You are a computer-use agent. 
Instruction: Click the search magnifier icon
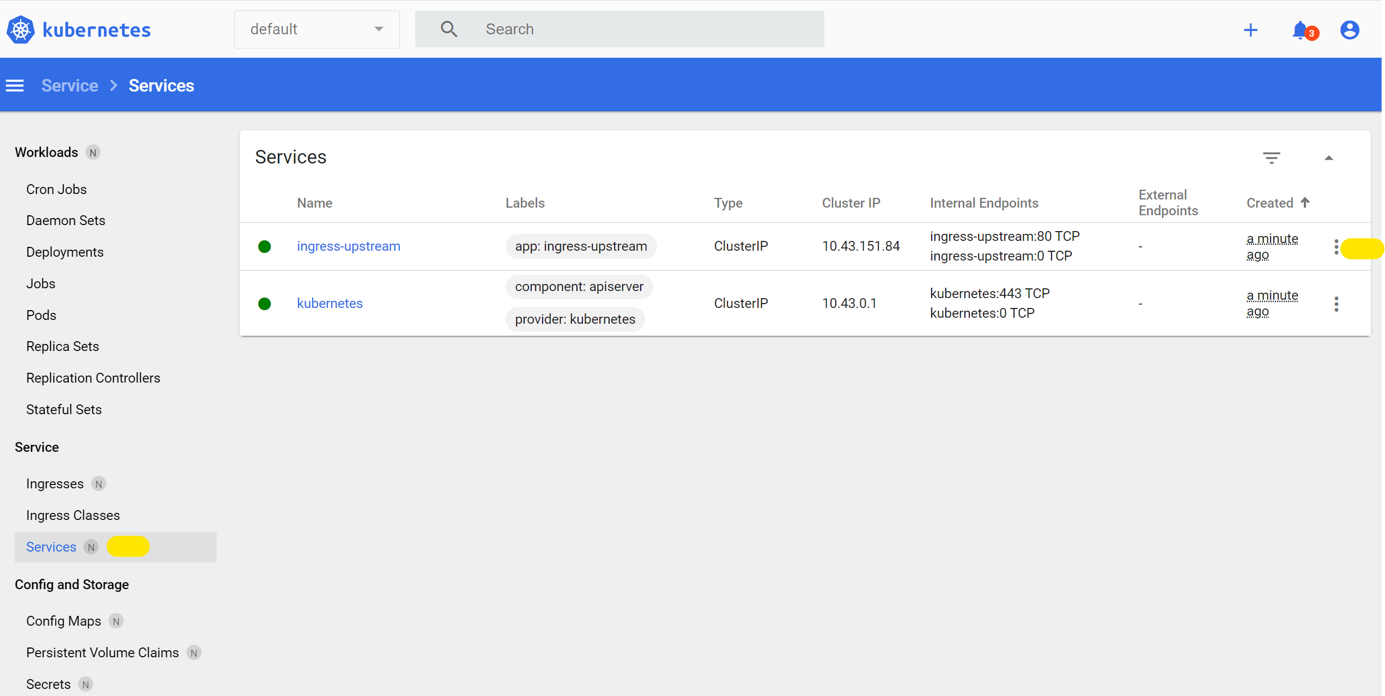coord(449,29)
